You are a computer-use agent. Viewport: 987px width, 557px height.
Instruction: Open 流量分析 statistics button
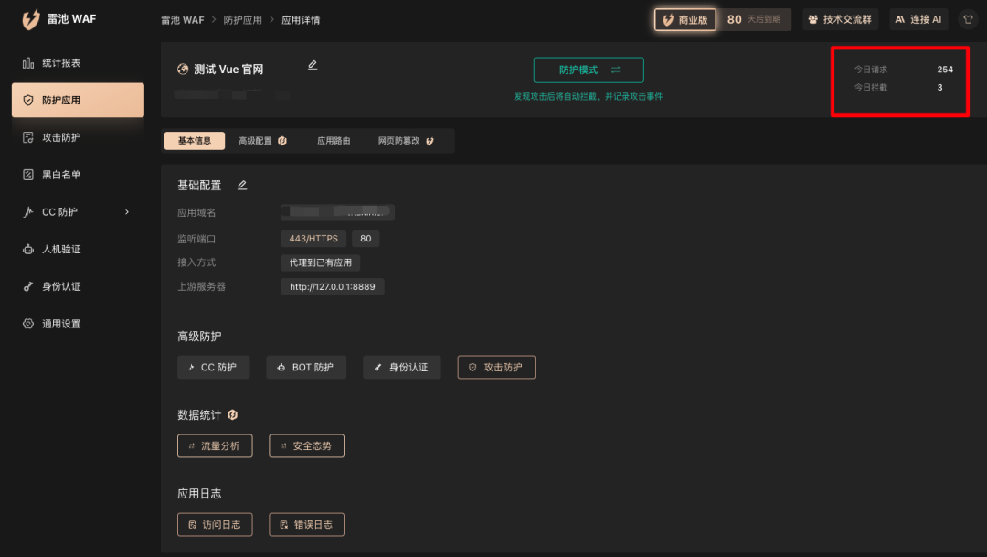tap(215, 446)
